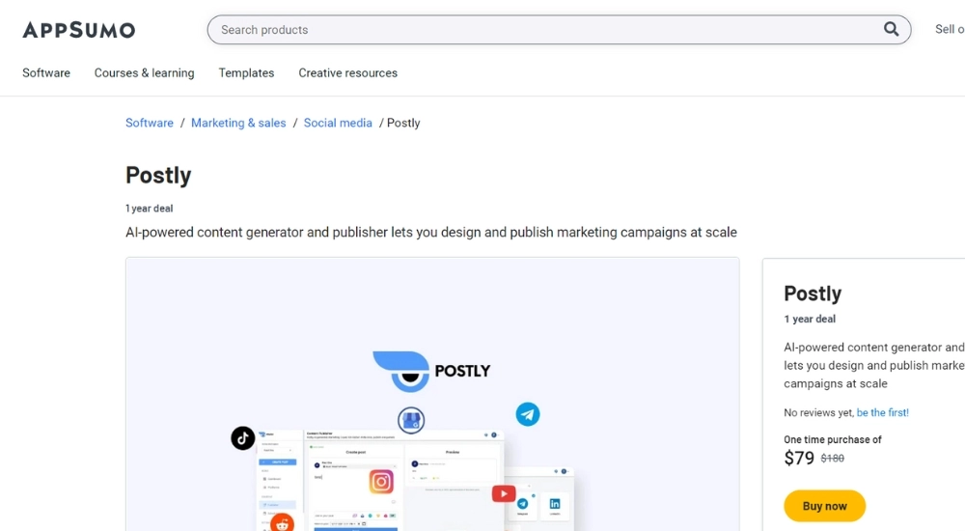Screen dimensions: 965x531
Task: Click the Postly page heading
Action: tap(158, 175)
